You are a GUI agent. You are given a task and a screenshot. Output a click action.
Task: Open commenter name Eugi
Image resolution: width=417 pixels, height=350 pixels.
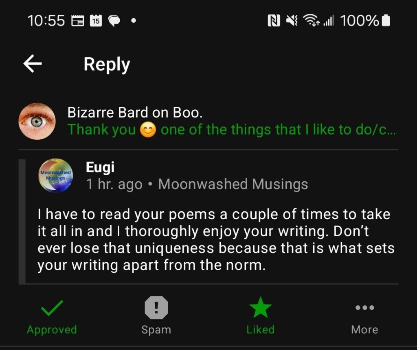click(x=100, y=167)
